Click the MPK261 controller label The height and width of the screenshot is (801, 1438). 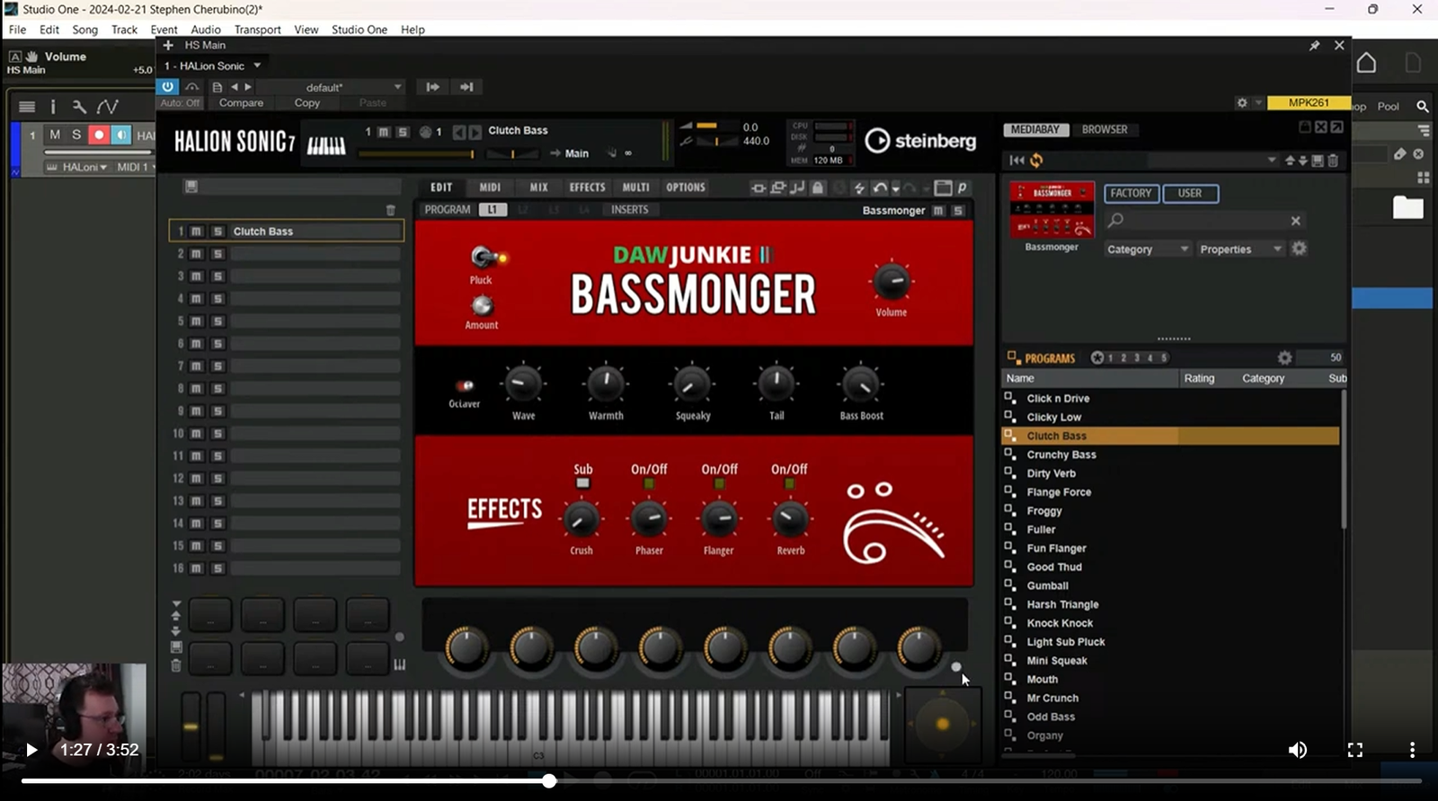point(1309,102)
